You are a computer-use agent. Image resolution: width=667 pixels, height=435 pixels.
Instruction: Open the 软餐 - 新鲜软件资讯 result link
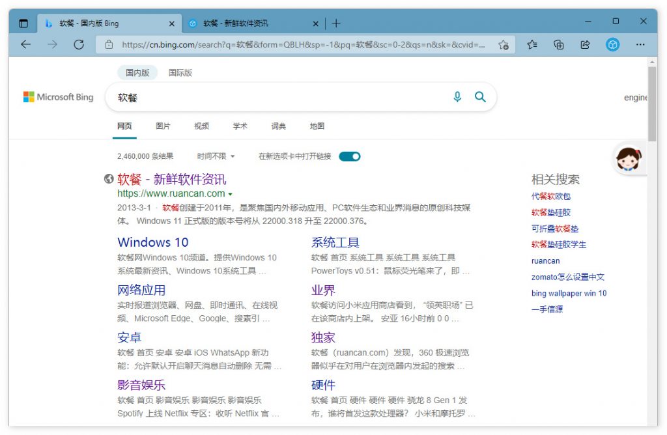click(x=172, y=179)
